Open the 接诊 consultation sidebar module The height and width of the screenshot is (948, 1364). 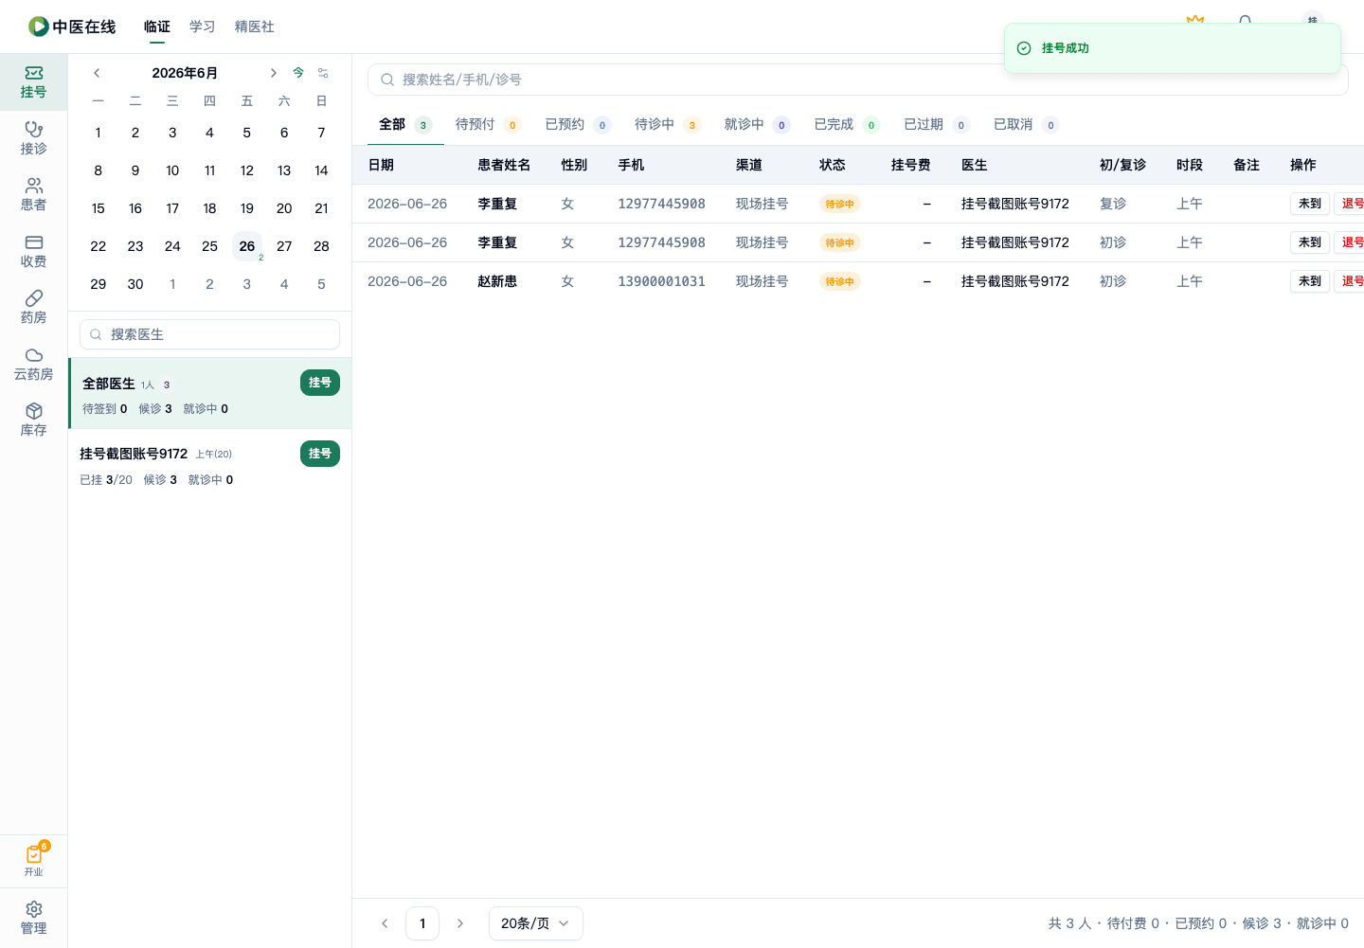[33, 138]
